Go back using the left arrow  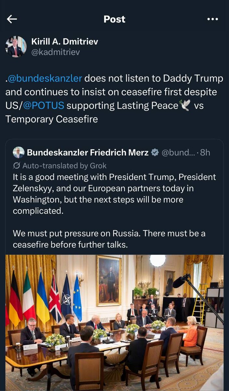pos(12,19)
